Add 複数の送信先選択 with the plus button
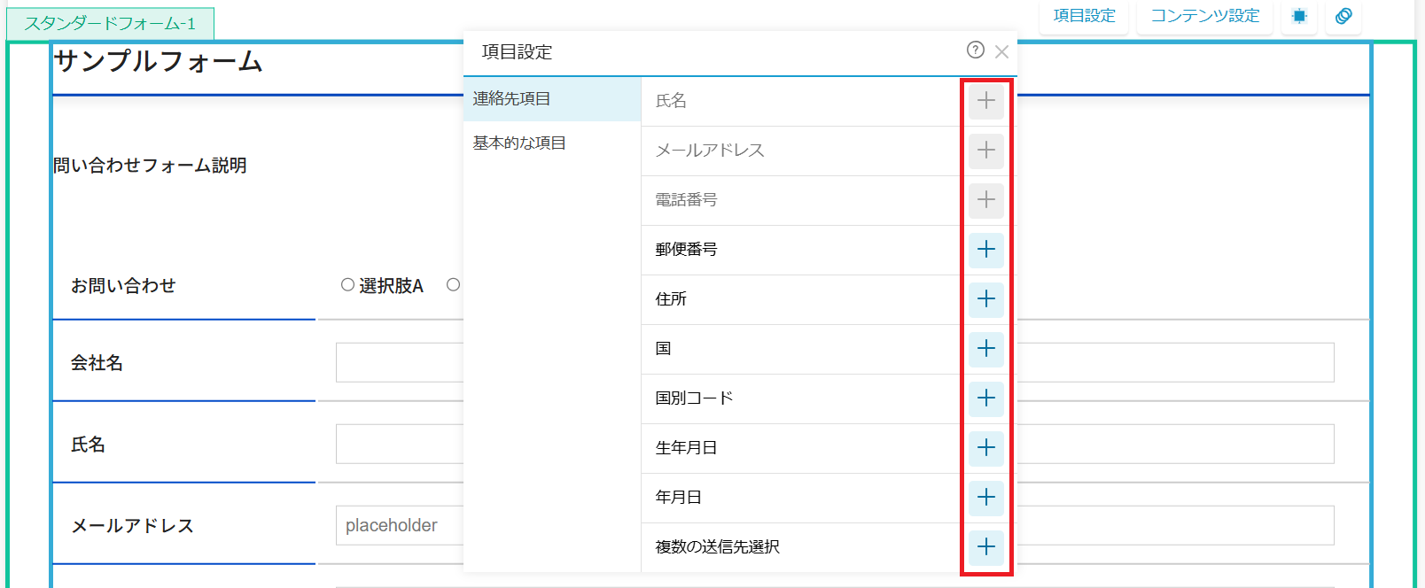This screenshot has width=1425, height=588. point(985,547)
